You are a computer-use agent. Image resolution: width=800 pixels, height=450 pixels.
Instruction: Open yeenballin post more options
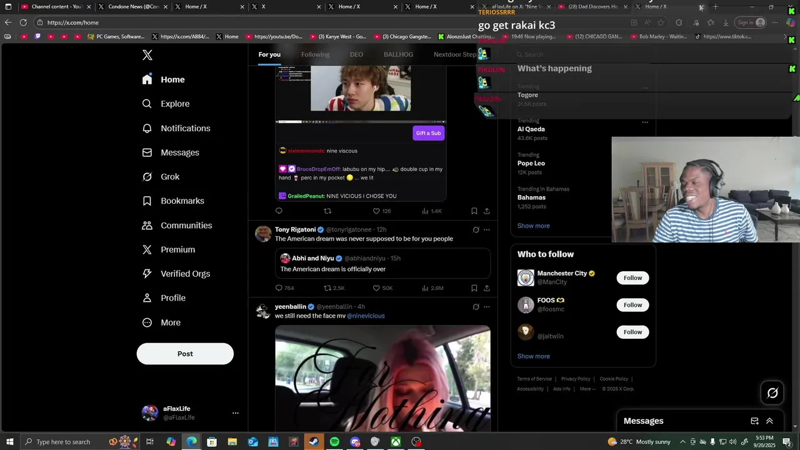tap(486, 307)
